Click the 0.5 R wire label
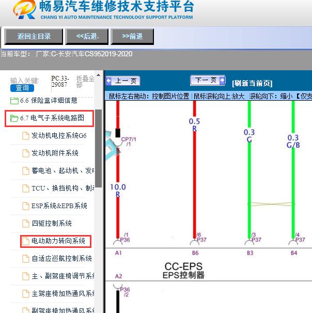Viewport: 312px width, 313px height. [x=194, y=125]
